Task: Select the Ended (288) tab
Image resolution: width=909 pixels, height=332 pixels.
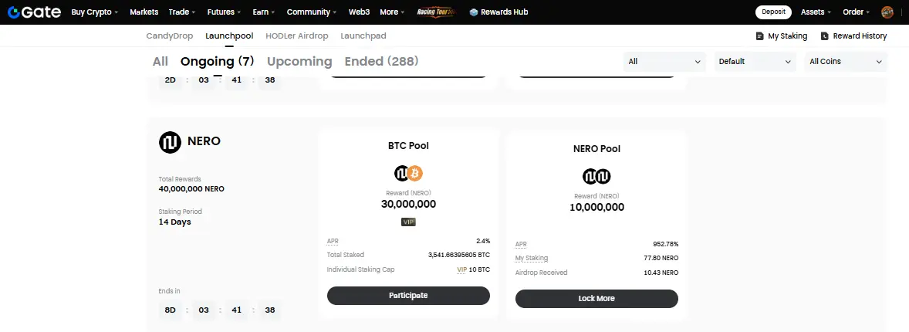Action: [381, 62]
